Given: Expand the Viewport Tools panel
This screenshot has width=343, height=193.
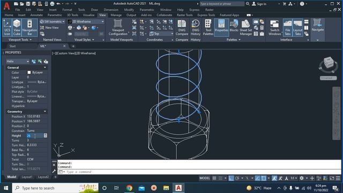Looking at the screenshot, I should [20, 40].
